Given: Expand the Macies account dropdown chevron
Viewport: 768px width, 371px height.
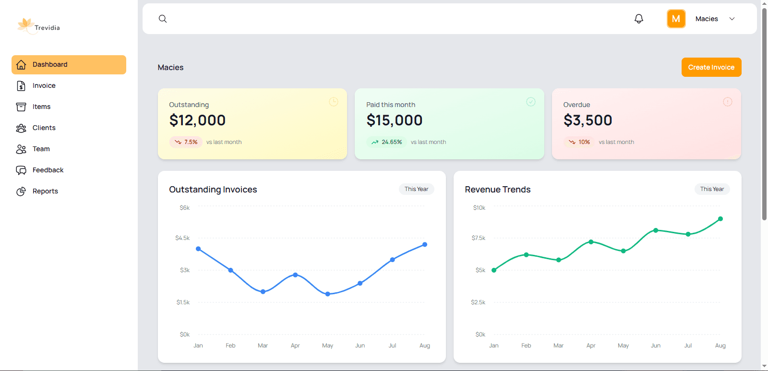Looking at the screenshot, I should click(732, 19).
